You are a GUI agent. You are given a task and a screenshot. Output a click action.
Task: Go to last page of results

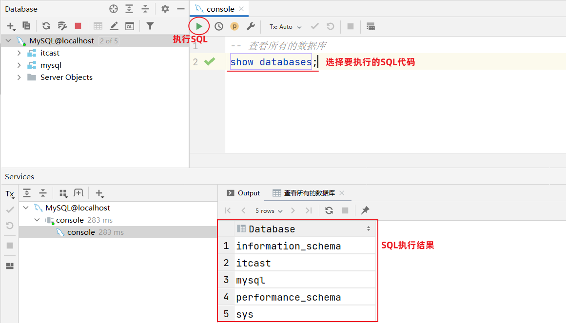(309, 210)
